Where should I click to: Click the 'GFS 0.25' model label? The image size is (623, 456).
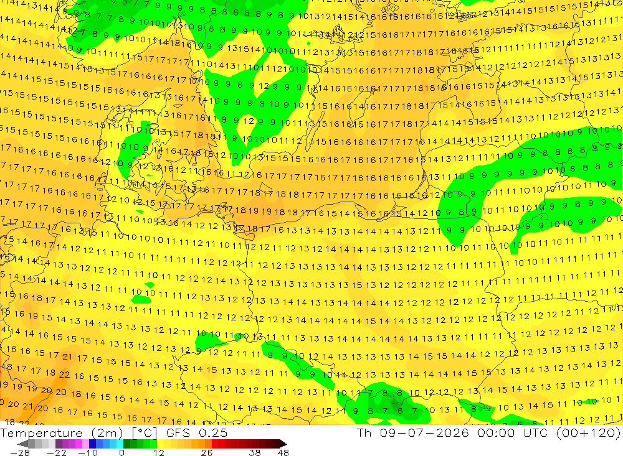pos(197,432)
